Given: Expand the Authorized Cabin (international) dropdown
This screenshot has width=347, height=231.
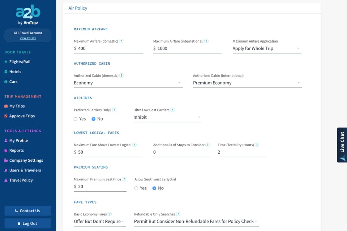Looking at the screenshot, I should pyautogui.click(x=247, y=83).
